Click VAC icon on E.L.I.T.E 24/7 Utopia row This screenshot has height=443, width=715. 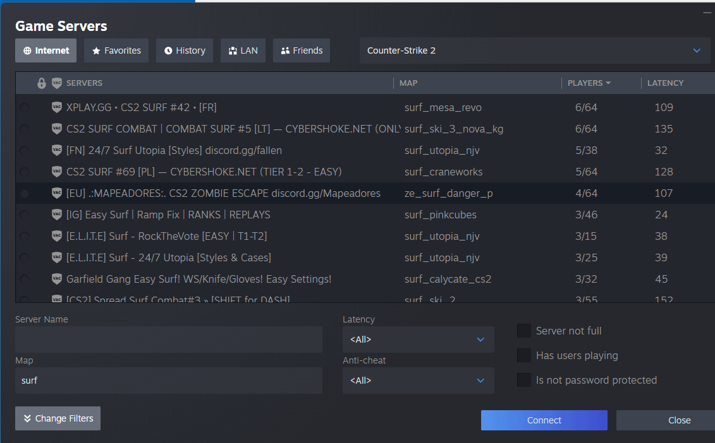(x=56, y=257)
